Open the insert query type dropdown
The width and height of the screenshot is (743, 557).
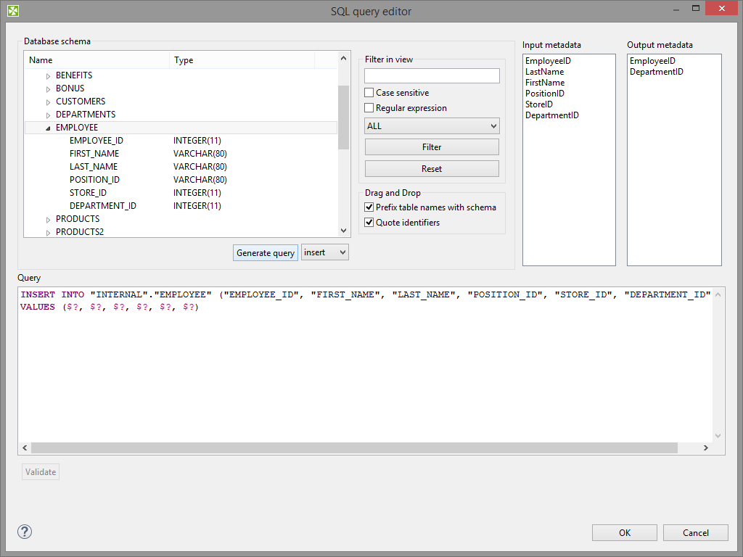[325, 252]
